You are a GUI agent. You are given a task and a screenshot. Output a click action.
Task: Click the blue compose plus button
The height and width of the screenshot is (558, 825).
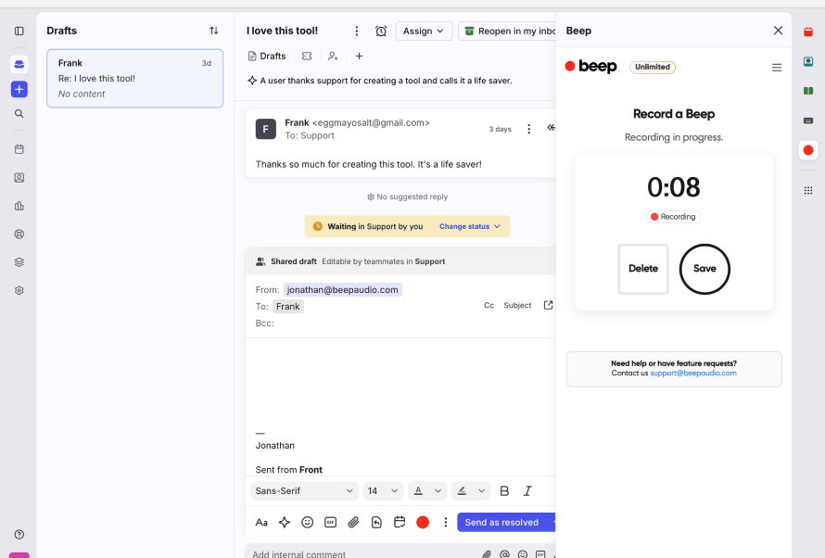pyautogui.click(x=19, y=89)
